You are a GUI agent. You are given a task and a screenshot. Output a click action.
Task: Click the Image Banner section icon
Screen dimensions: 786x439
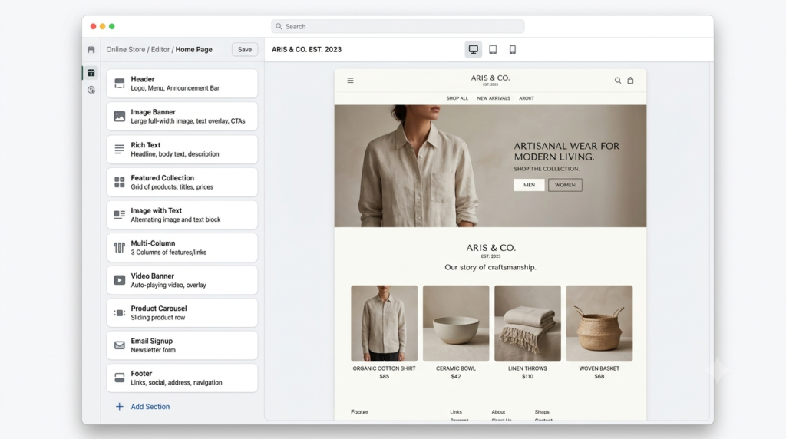tap(119, 116)
